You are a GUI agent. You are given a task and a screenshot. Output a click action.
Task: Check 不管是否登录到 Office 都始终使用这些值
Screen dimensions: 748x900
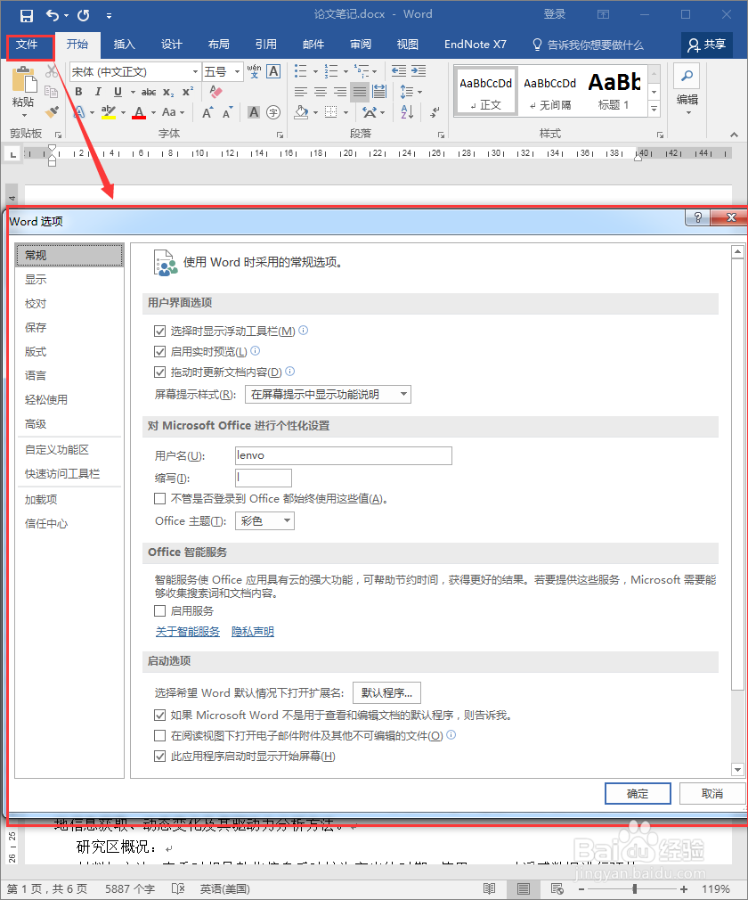tap(160, 499)
